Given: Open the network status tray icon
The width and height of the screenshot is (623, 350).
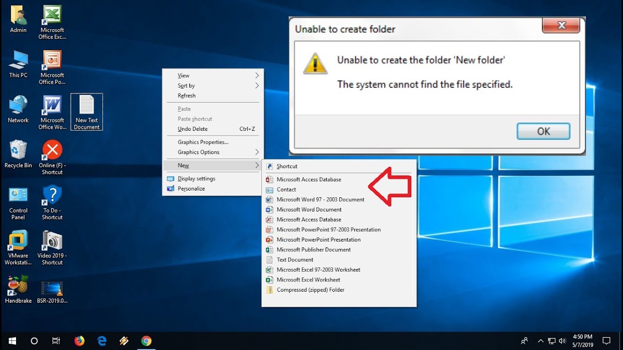Looking at the screenshot, I should coord(551,341).
